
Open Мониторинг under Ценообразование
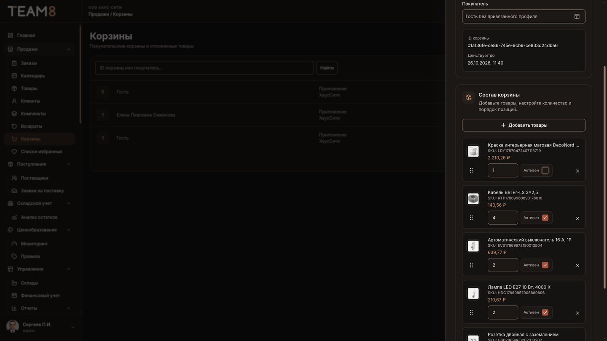point(34,244)
